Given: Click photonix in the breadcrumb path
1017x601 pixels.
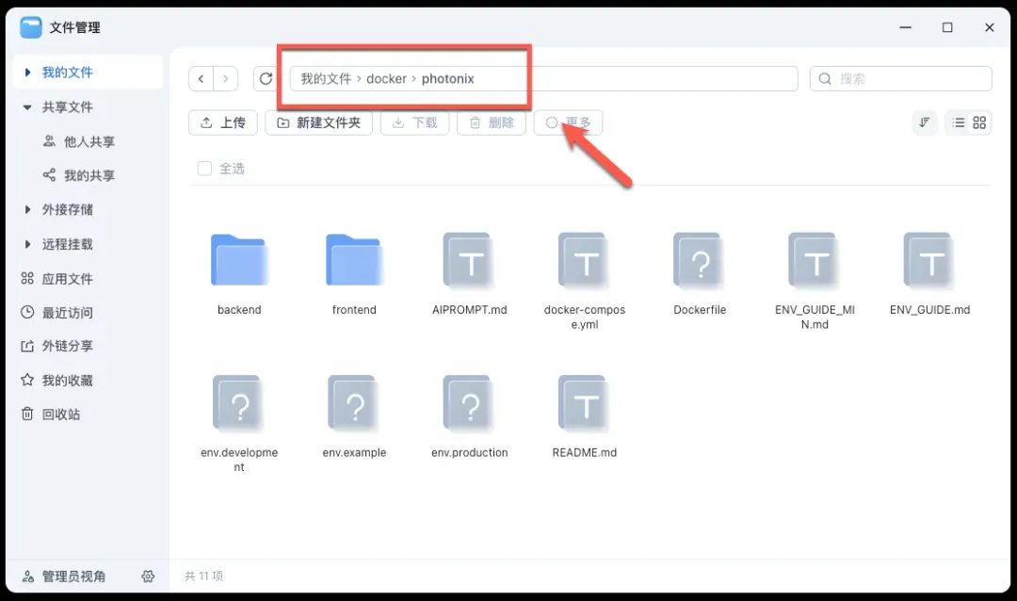Looking at the screenshot, I should [x=447, y=78].
